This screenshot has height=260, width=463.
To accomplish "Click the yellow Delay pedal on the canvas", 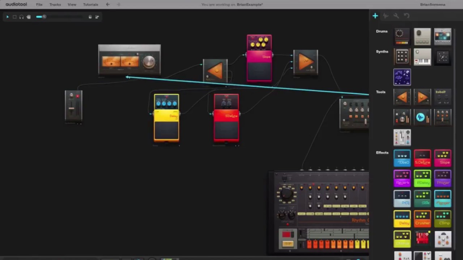I will click(x=166, y=118).
